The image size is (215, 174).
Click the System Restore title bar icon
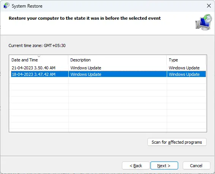pyautogui.click(x=6, y=6)
